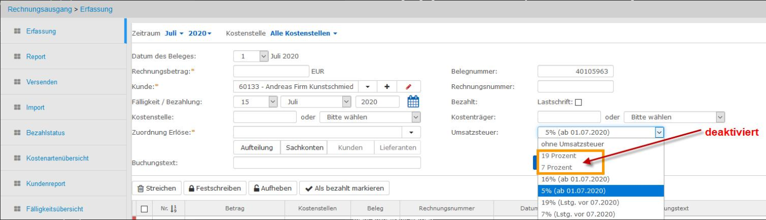Click the Rechnungsnummer column header
The image size is (766, 220).
(x=447, y=209)
